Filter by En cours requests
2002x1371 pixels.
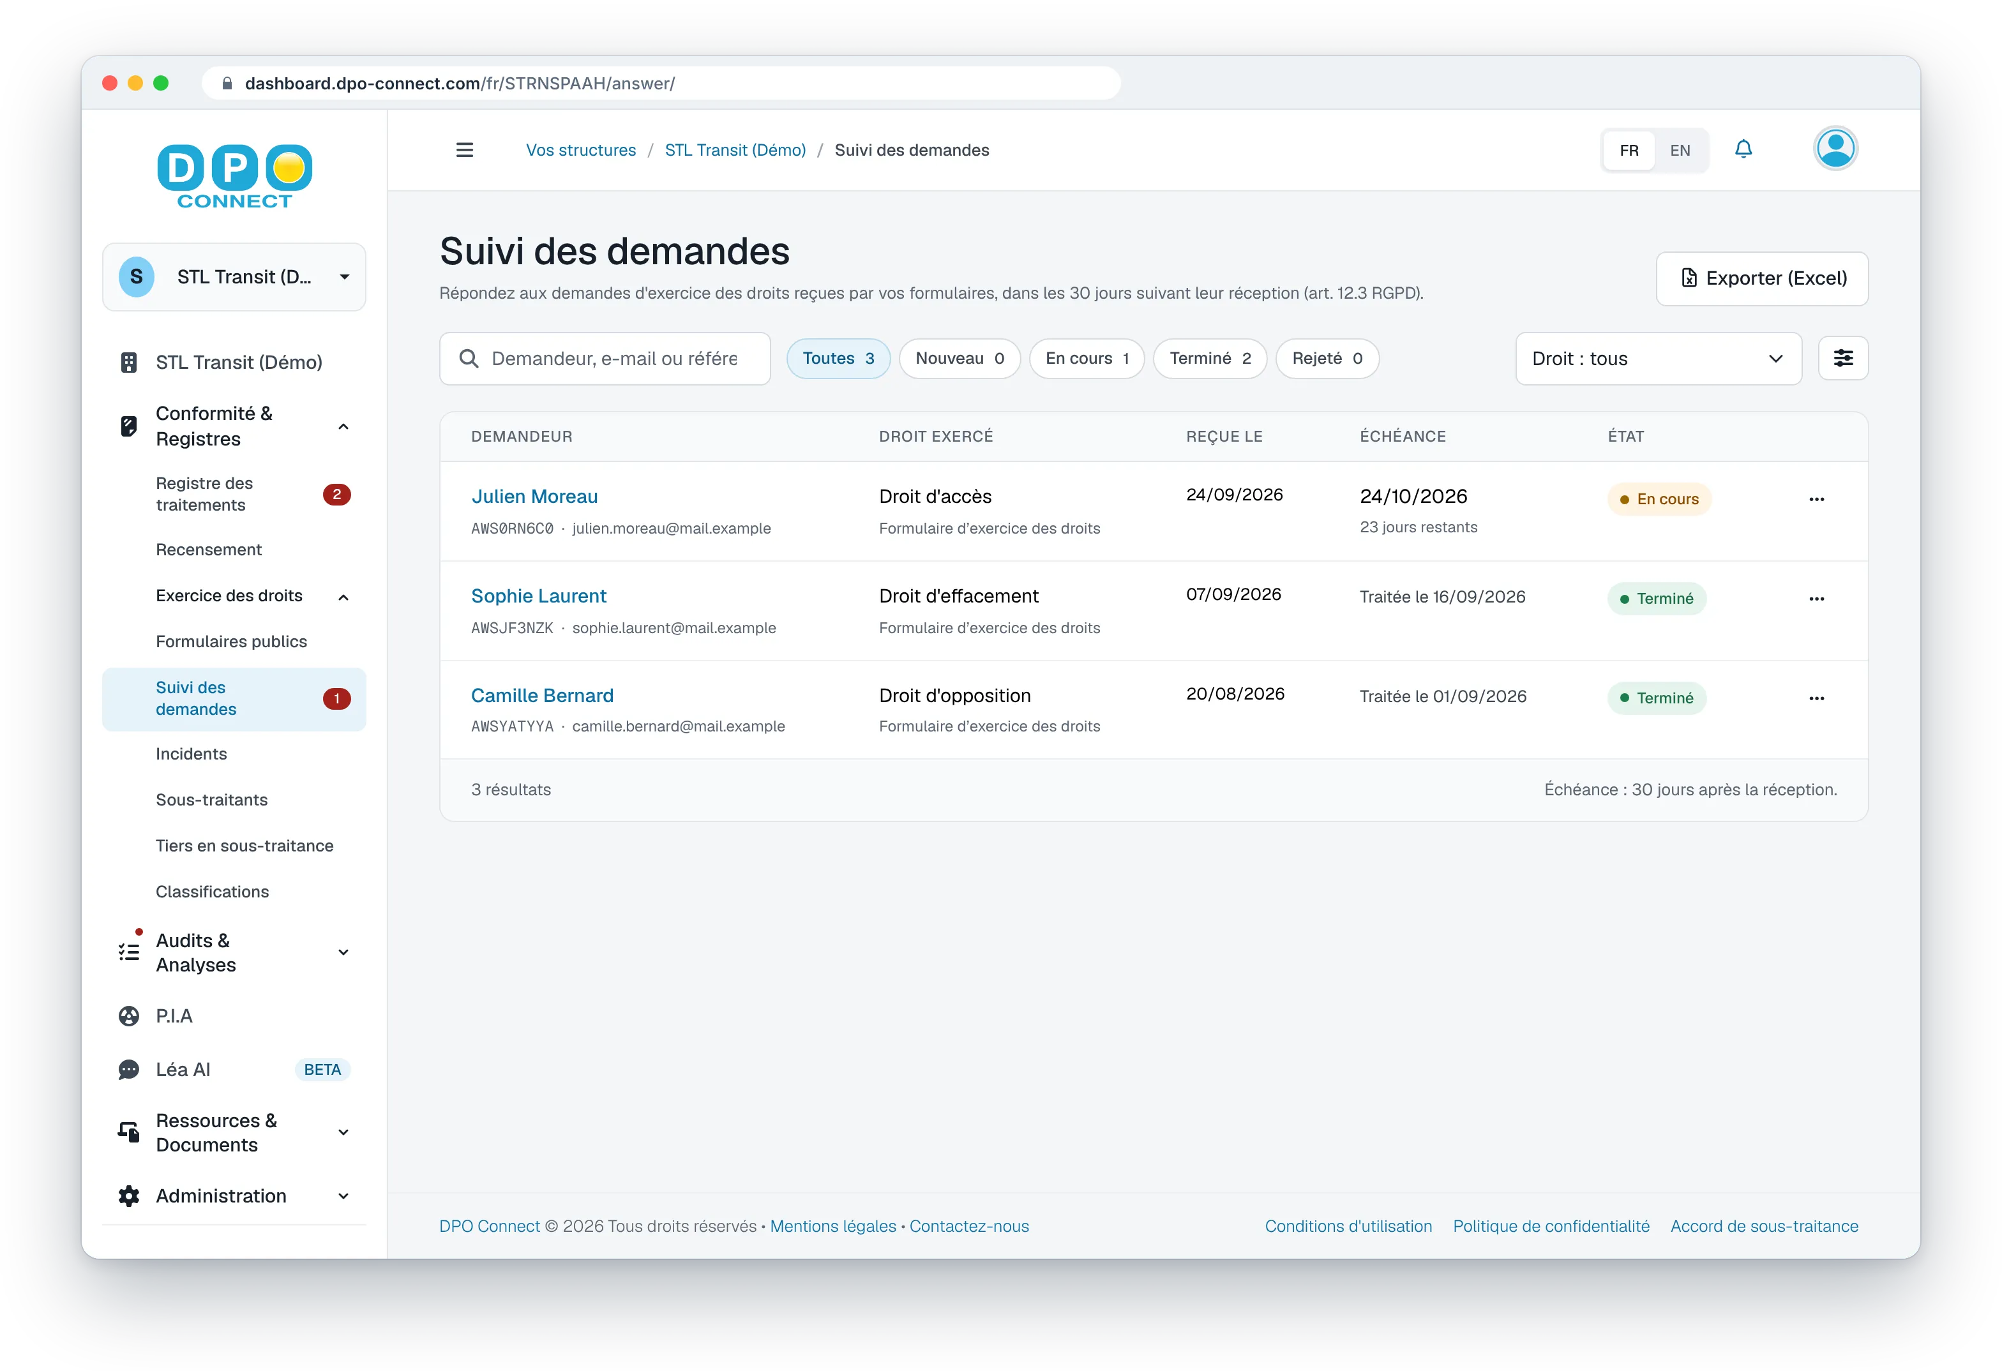(1087, 358)
